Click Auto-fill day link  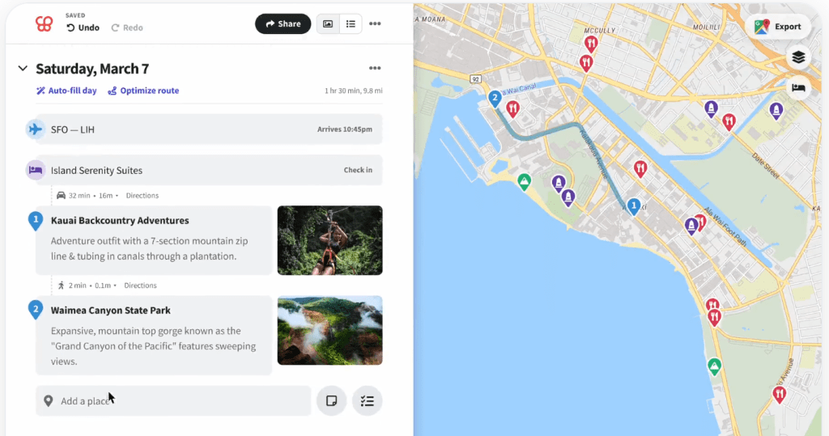[66, 91]
